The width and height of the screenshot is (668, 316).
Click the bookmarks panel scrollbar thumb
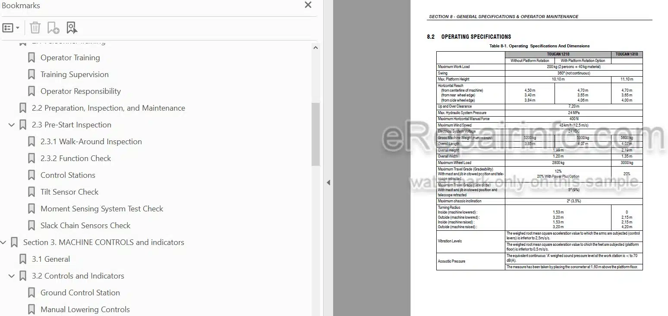pyautogui.click(x=315, y=134)
